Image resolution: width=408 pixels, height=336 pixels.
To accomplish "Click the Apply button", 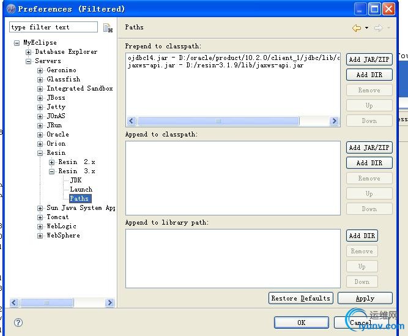I will (365, 298).
